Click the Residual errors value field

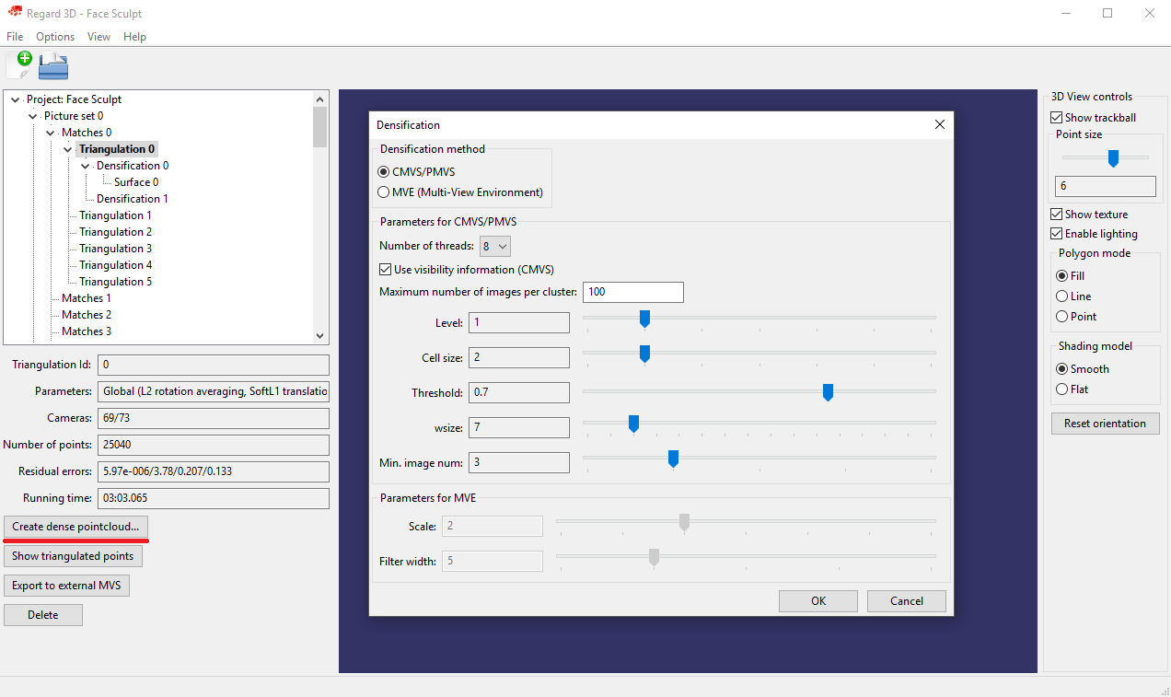[214, 471]
